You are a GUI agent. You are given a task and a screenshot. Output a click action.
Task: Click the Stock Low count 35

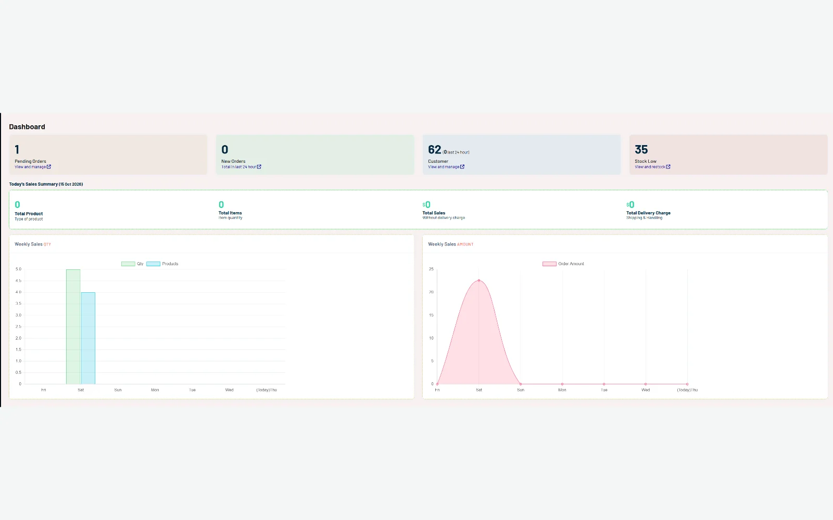641,150
